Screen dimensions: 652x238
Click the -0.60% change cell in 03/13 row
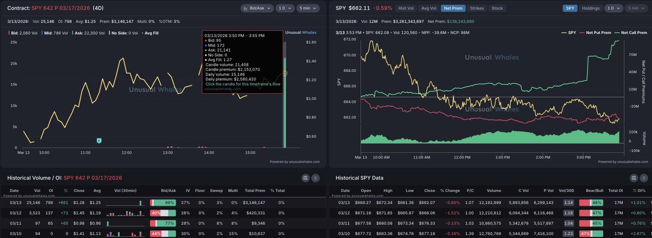[x=453, y=202]
